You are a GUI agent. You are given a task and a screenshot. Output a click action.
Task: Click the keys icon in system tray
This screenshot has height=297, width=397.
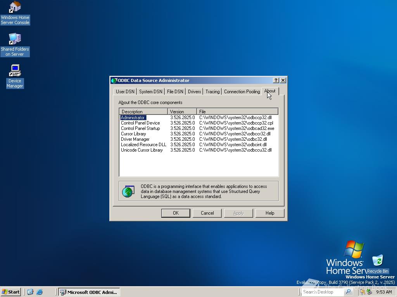pos(362,292)
